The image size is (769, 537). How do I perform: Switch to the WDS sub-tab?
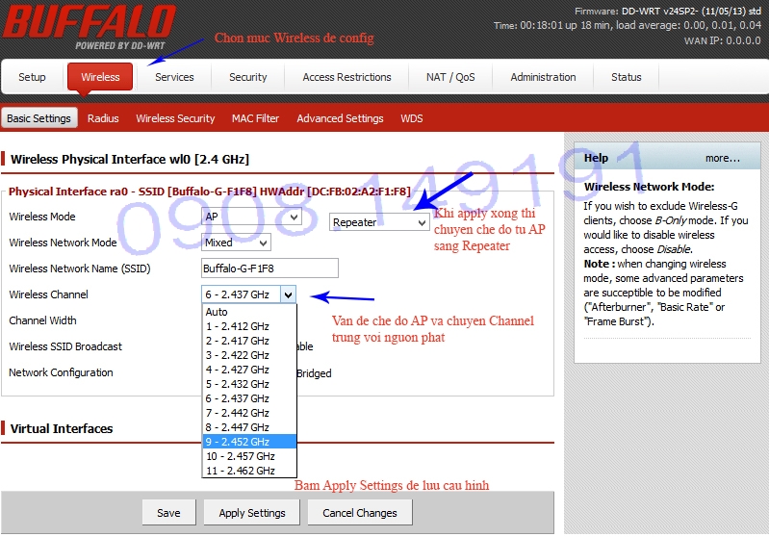(411, 118)
